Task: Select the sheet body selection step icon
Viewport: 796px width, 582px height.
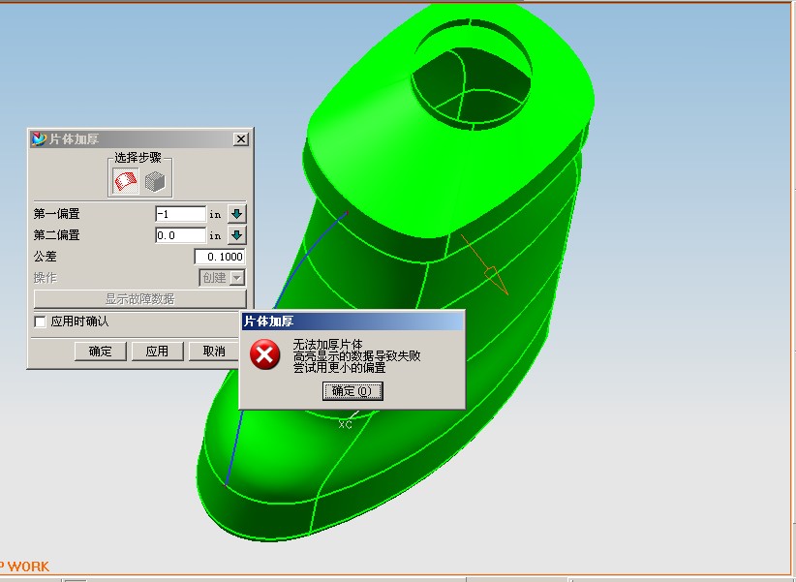Action: click(x=125, y=181)
